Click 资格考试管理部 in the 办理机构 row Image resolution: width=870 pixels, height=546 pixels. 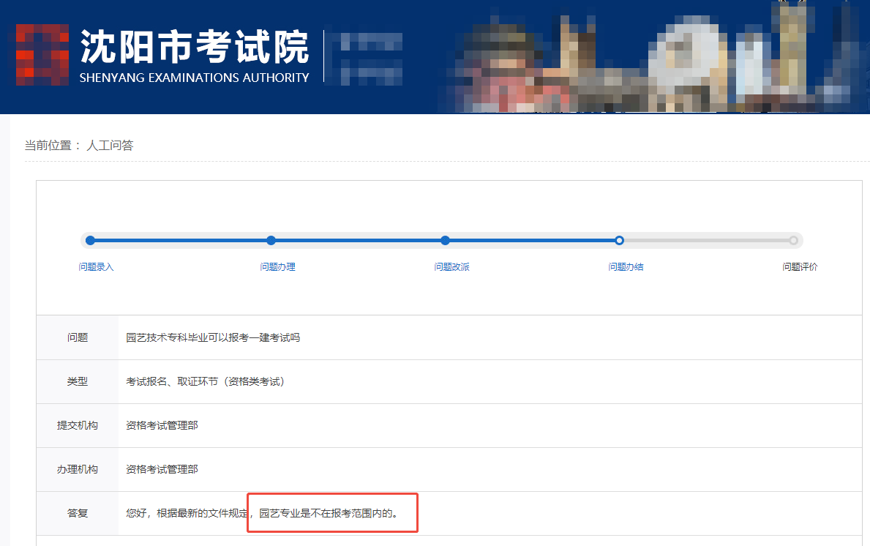pyautogui.click(x=162, y=469)
